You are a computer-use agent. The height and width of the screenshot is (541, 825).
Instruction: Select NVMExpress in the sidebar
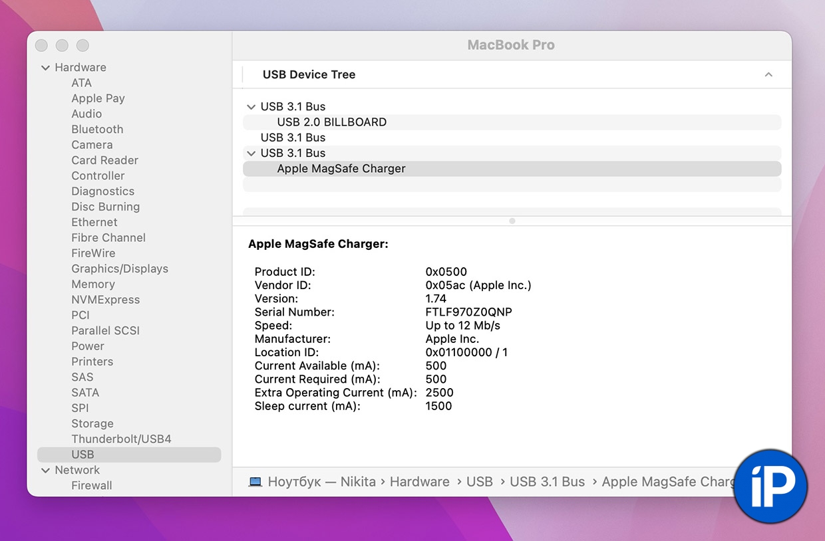click(x=106, y=300)
